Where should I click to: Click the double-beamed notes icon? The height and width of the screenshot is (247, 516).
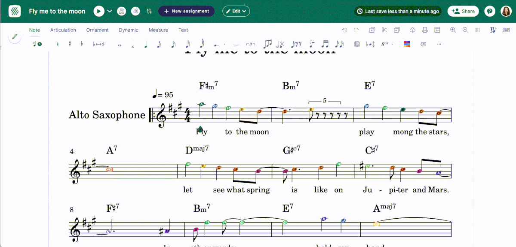tap(325, 44)
